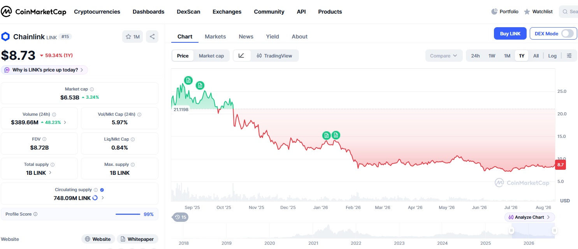The height and width of the screenshot is (249, 578).
Task: Click Total supply info icon
Action: (53, 165)
